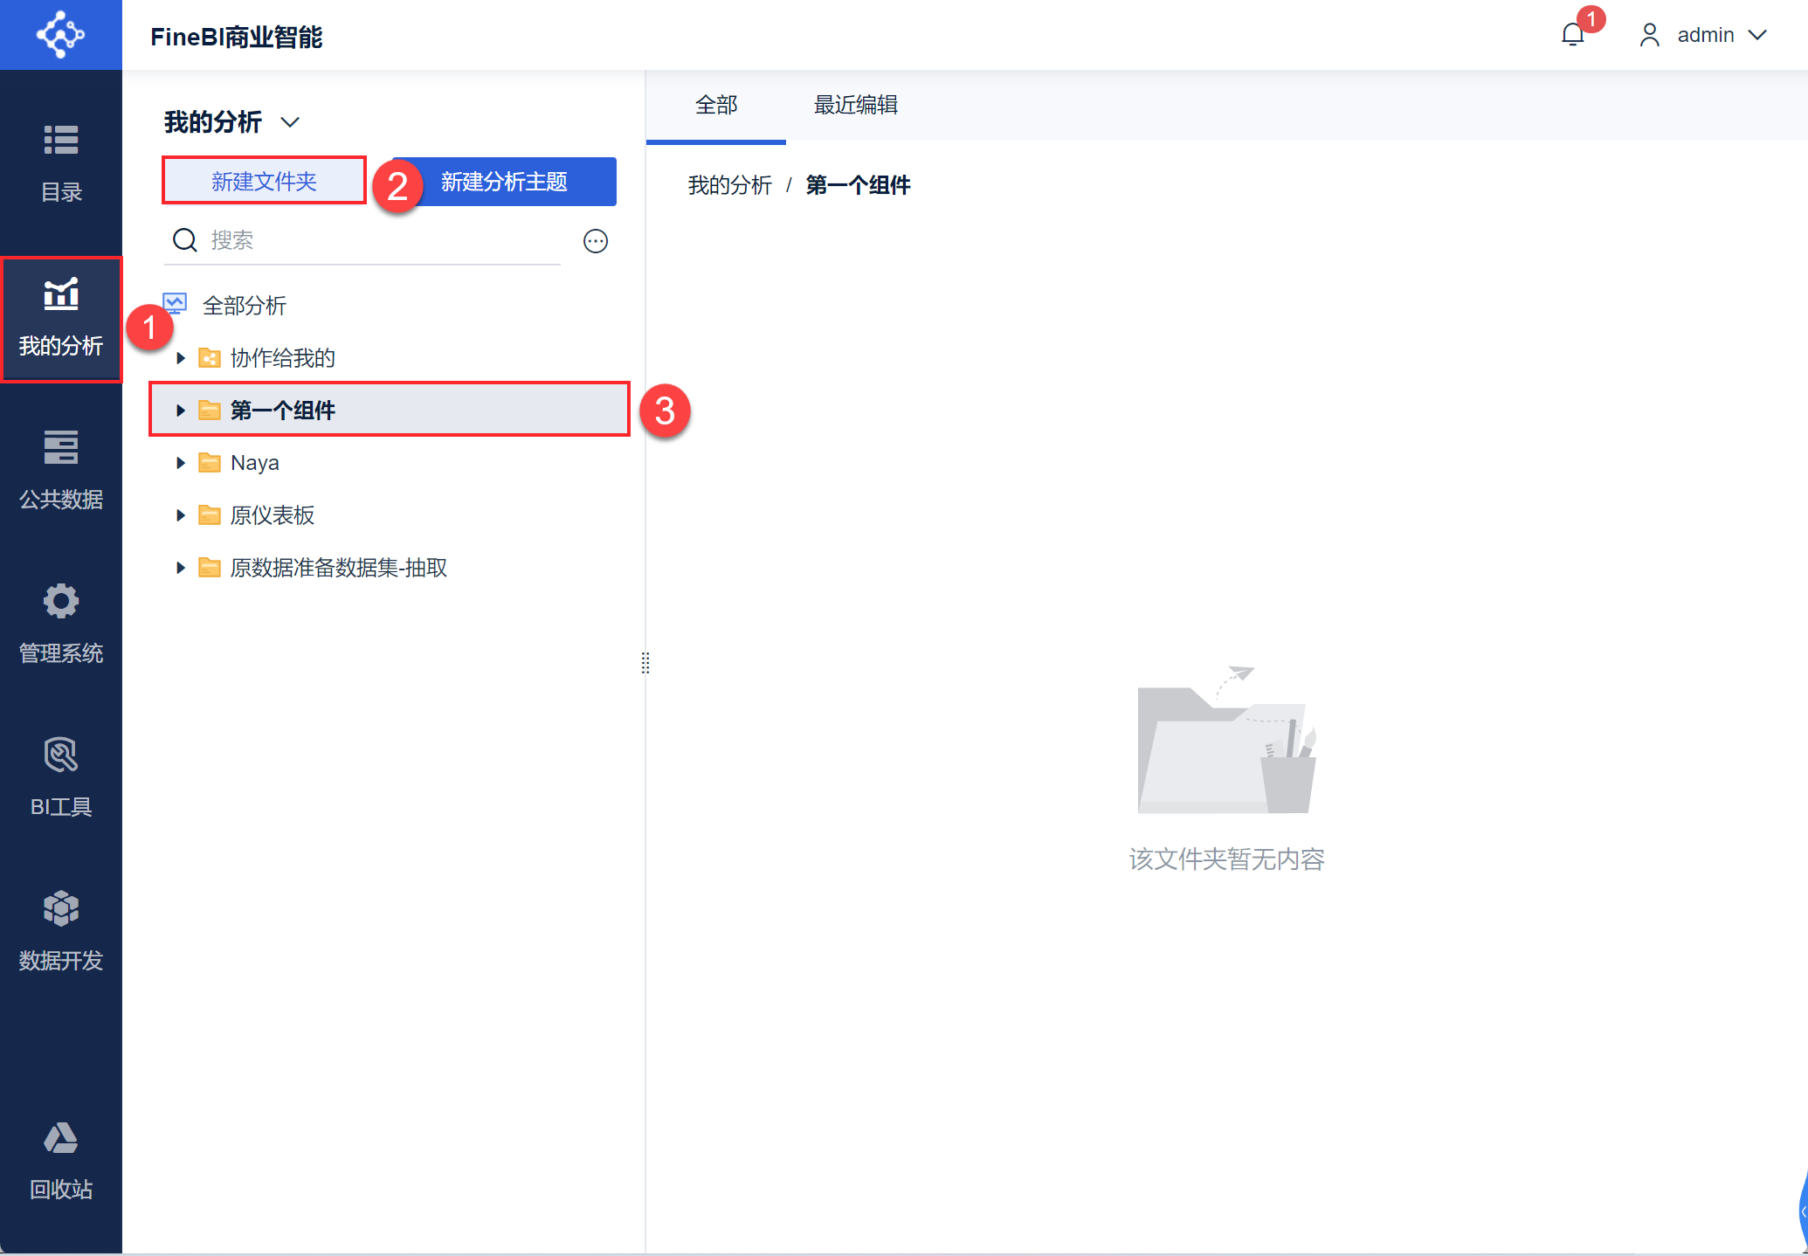Click the 原数据准备数据集-抽取 folder icon
This screenshot has height=1256, width=1808.
coord(210,568)
